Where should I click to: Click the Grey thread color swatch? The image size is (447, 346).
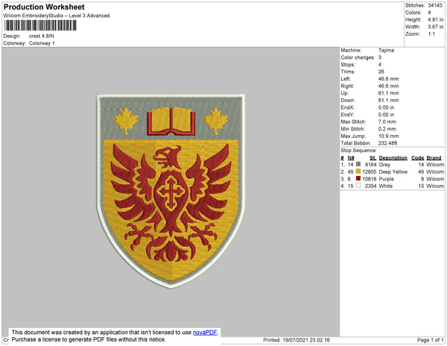[x=358, y=164]
